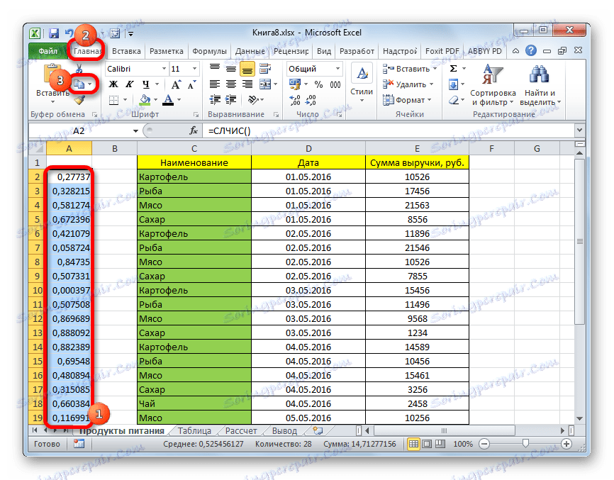Open the font size dropdown

click(x=194, y=69)
